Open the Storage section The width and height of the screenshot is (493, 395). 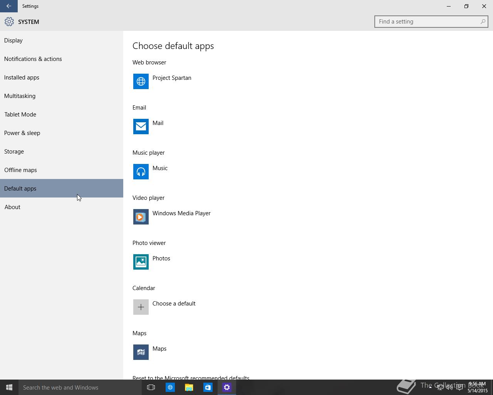pos(62,152)
